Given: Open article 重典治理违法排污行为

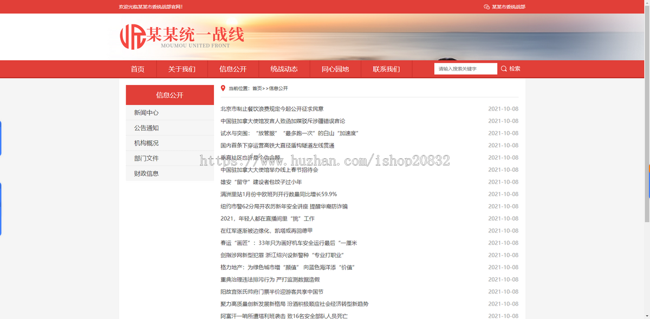Looking at the screenshot, I should (270, 279).
